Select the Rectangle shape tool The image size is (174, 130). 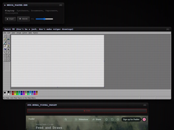point(5,56)
